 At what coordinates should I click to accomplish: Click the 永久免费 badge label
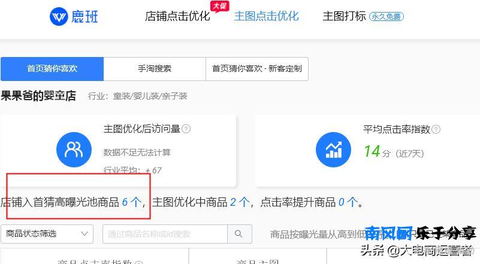tap(387, 17)
